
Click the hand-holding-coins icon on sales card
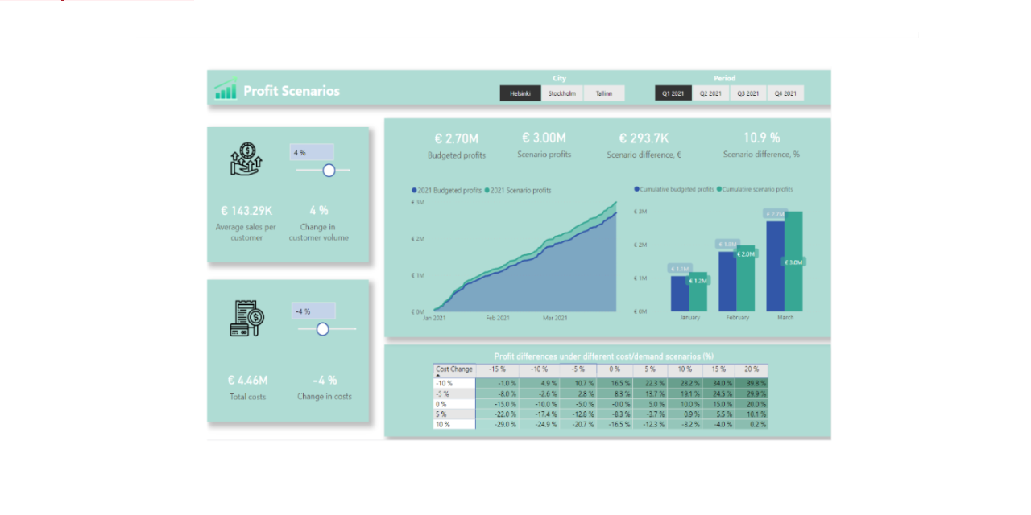tap(247, 158)
